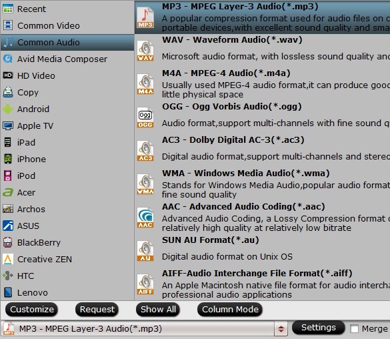Click the ASUS logo icon
Screen dimensions: 390x339
click(8, 226)
